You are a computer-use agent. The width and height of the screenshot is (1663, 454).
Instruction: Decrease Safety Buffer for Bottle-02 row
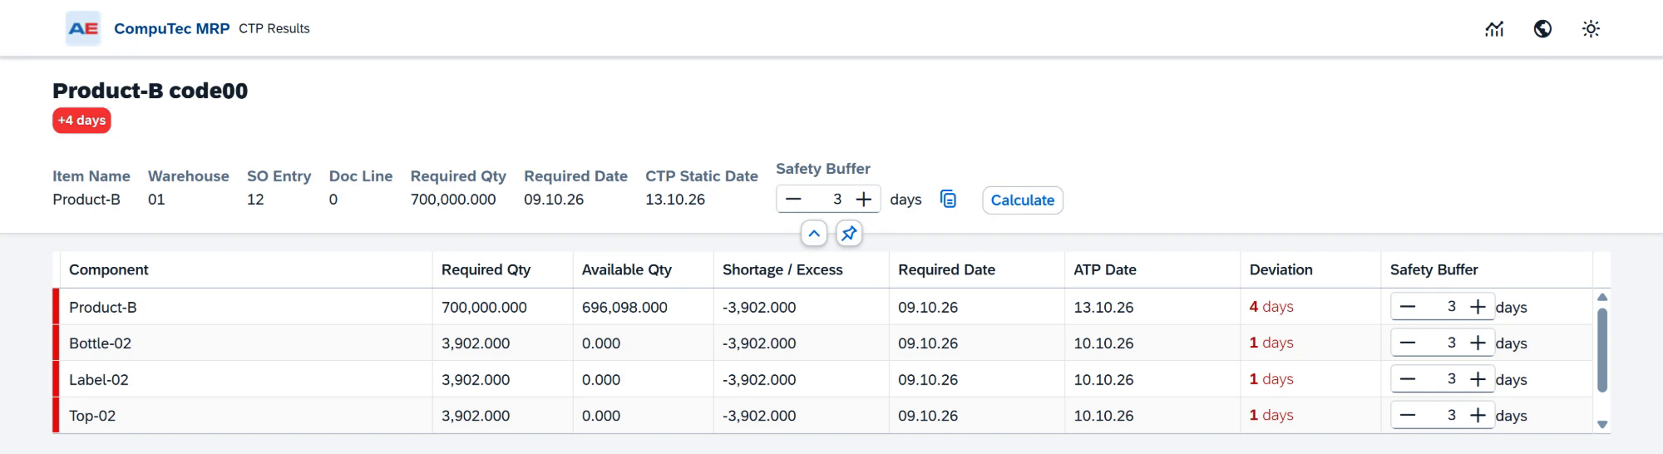[x=1408, y=343]
